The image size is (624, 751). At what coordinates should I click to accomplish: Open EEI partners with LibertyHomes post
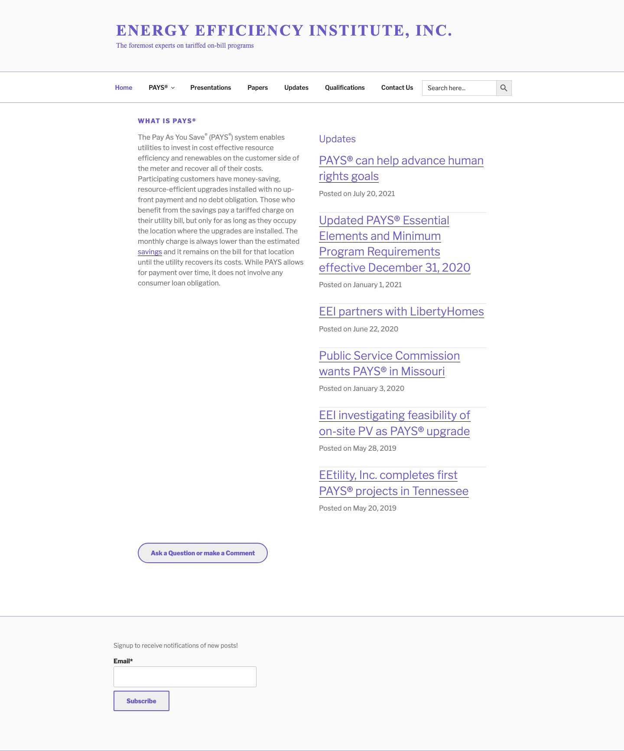pos(401,312)
